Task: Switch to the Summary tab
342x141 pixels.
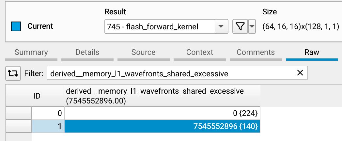Action: click(x=31, y=52)
